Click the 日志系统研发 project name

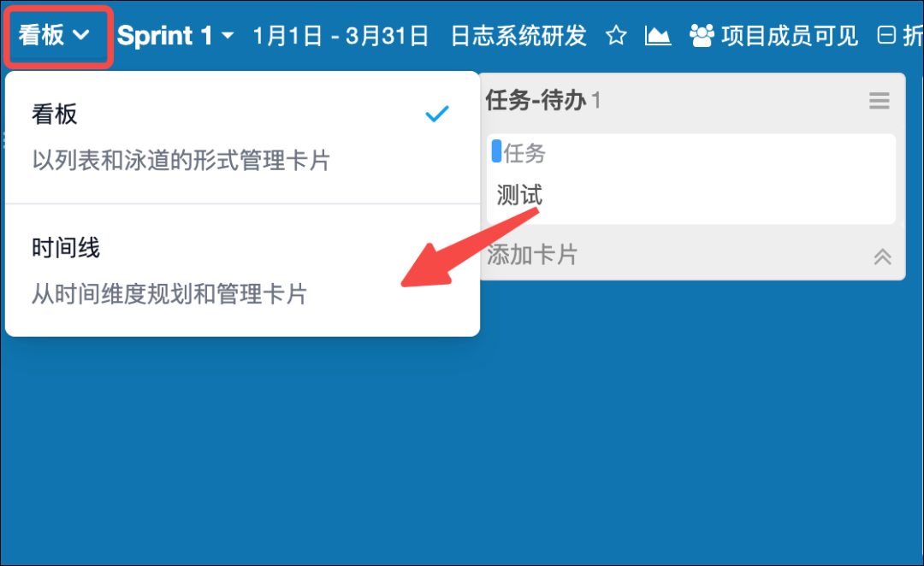(x=518, y=36)
